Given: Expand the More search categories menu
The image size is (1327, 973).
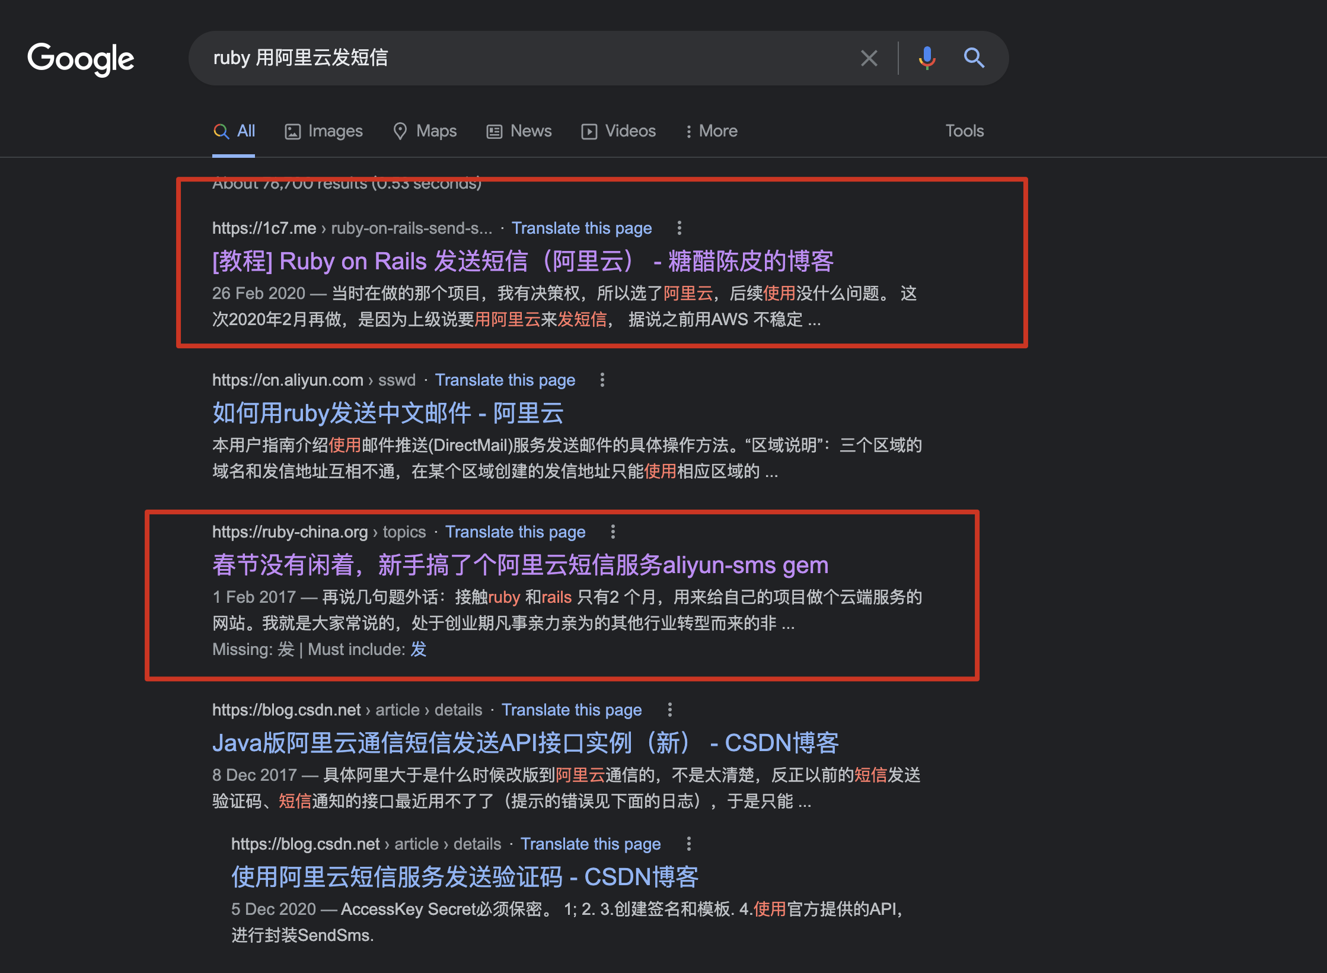Looking at the screenshot, I should [x=712, y=131].
